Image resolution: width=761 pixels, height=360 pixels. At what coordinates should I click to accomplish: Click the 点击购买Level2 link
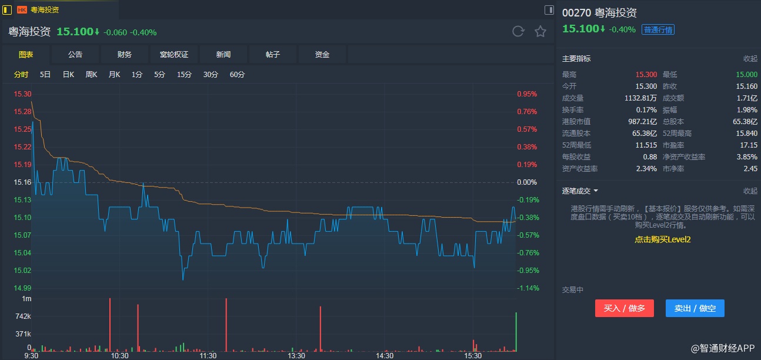(x=662, y=239)
